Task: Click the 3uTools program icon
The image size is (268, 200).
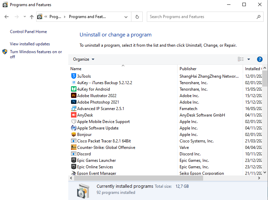Action: point(73,76)
